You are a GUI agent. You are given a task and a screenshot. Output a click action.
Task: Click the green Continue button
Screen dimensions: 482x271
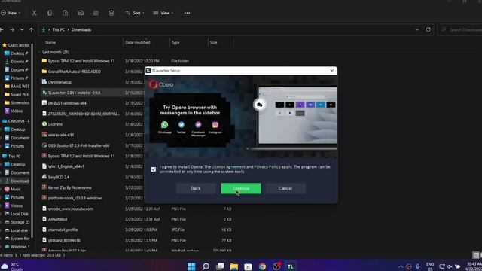click(x=241, y=188)
